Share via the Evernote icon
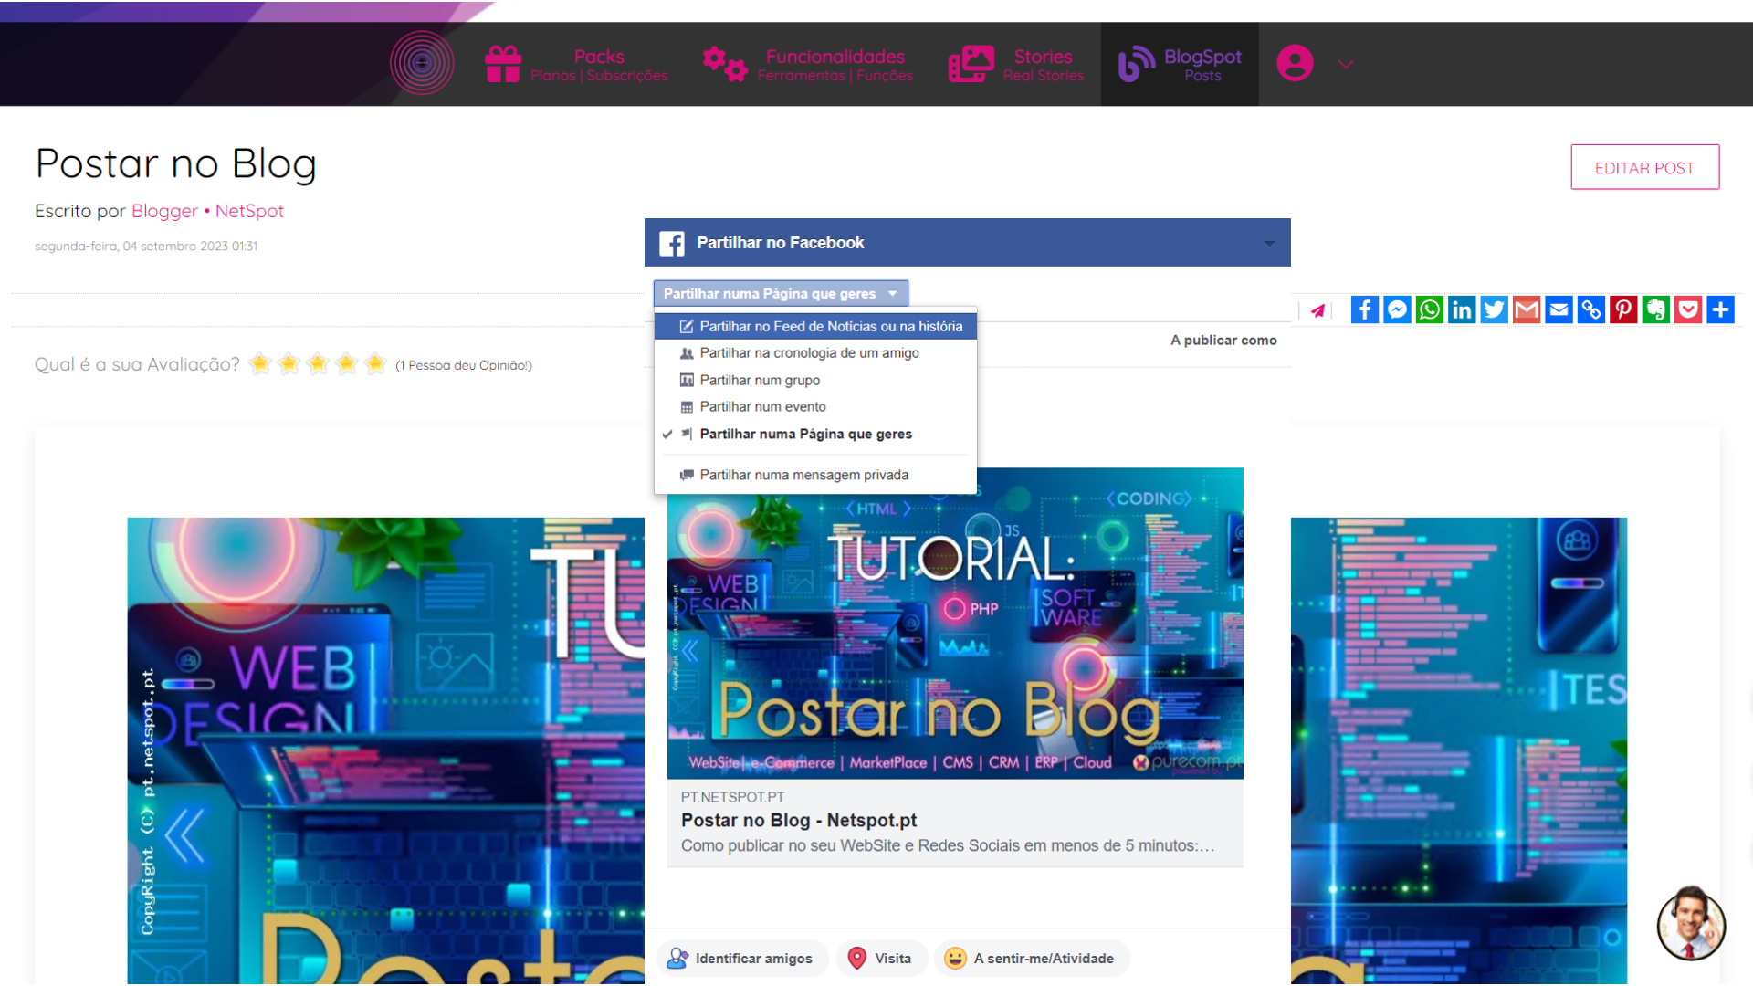 1655,309
